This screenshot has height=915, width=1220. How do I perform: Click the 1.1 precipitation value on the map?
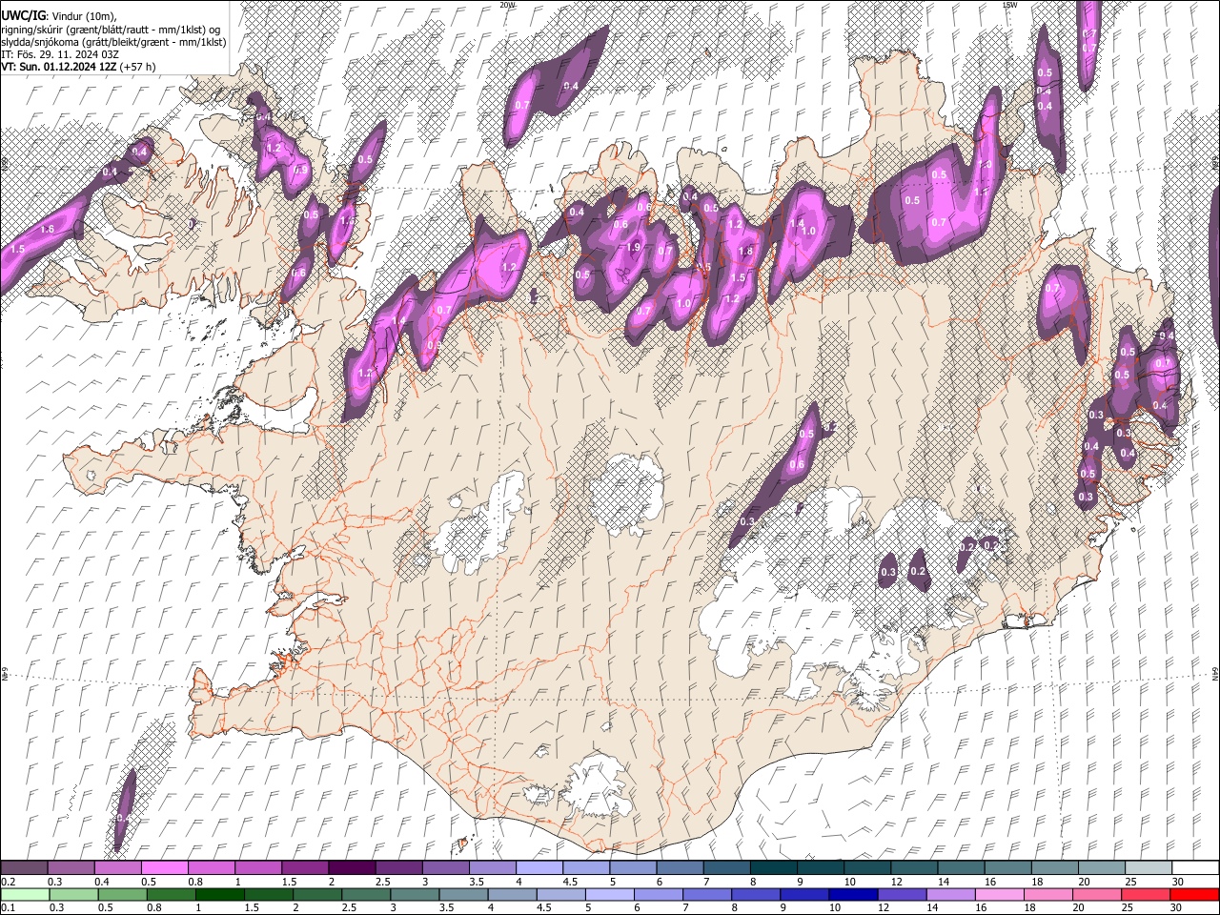tap(981, 193)
